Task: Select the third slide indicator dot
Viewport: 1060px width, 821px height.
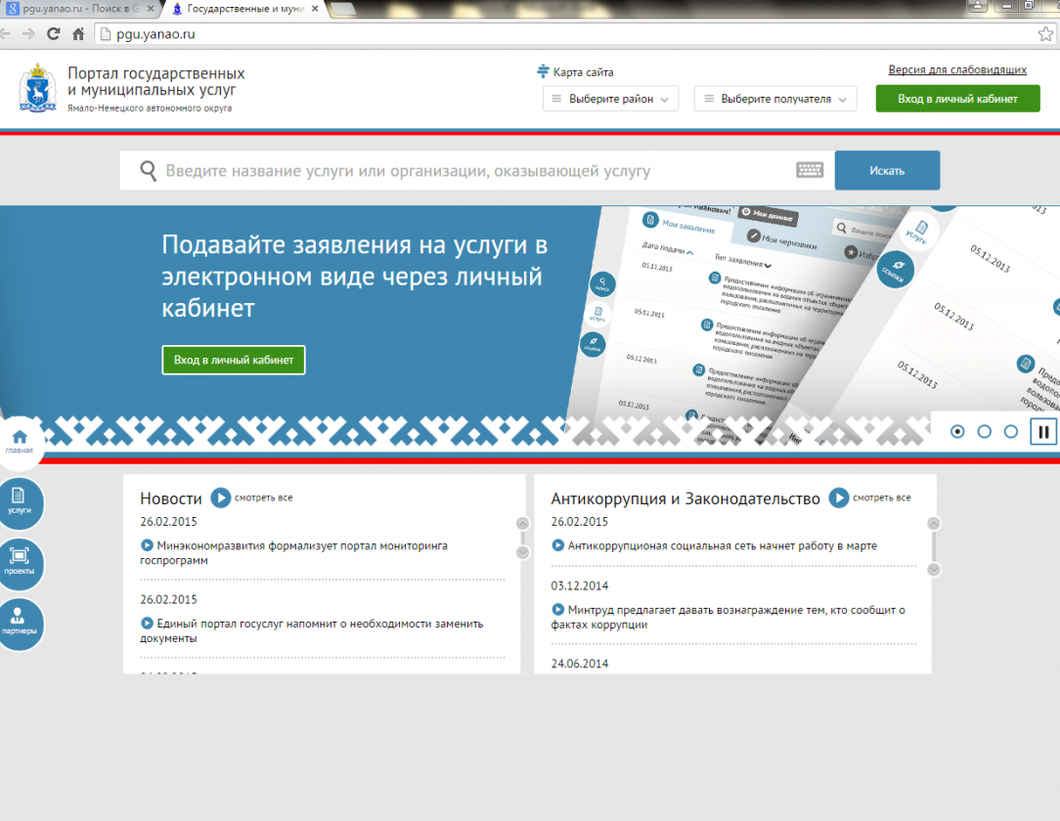Action: tap(1011, 431)
